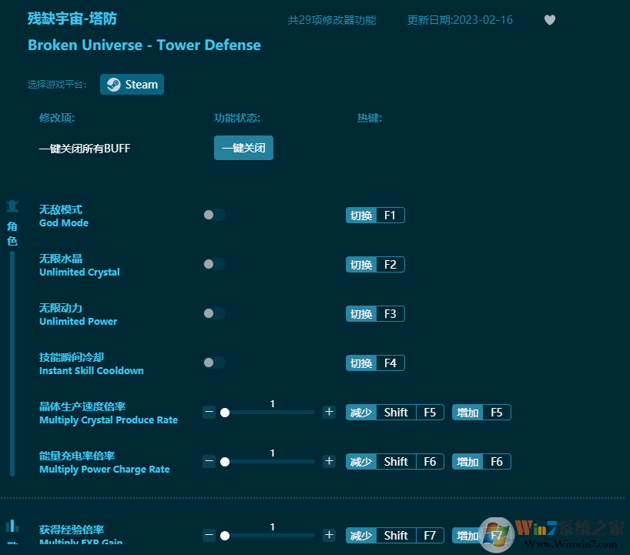The image size is (630, 555).
Task: Enable Unlimited Crystal toggle
Action: pyautogui.click(x=214, y=264)
